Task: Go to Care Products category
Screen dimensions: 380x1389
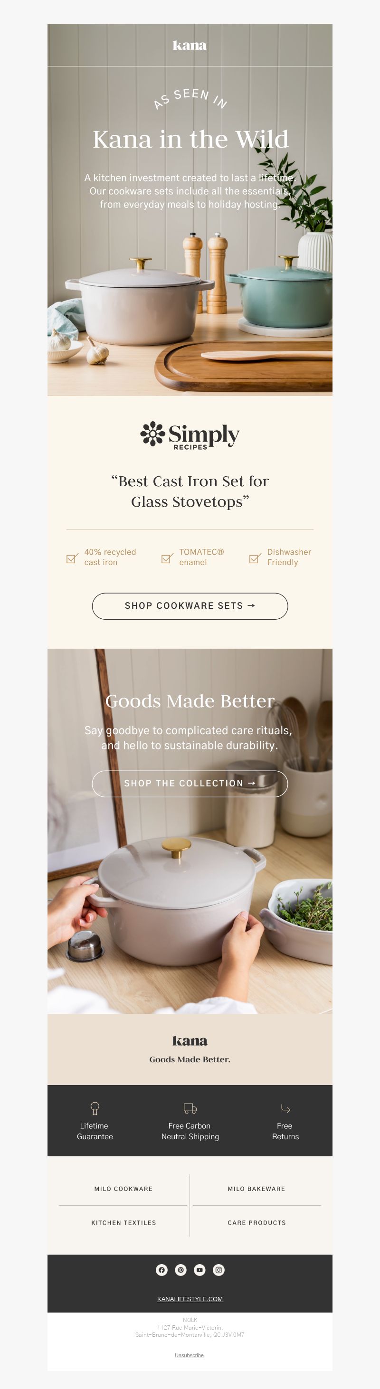Action: (x=256, y=1222)
